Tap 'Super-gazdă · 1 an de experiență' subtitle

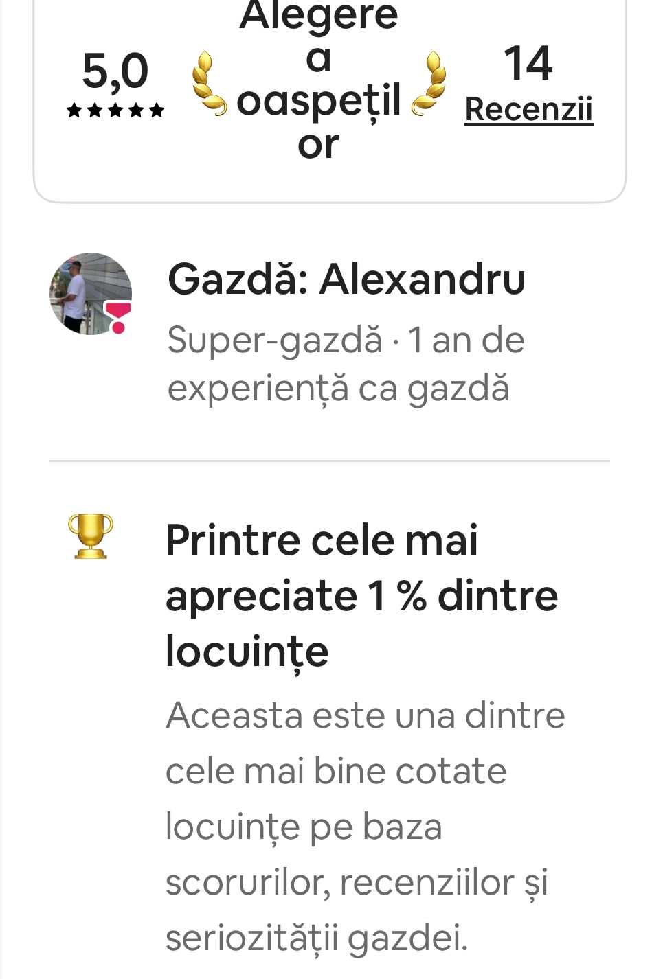tap(346, 364)
